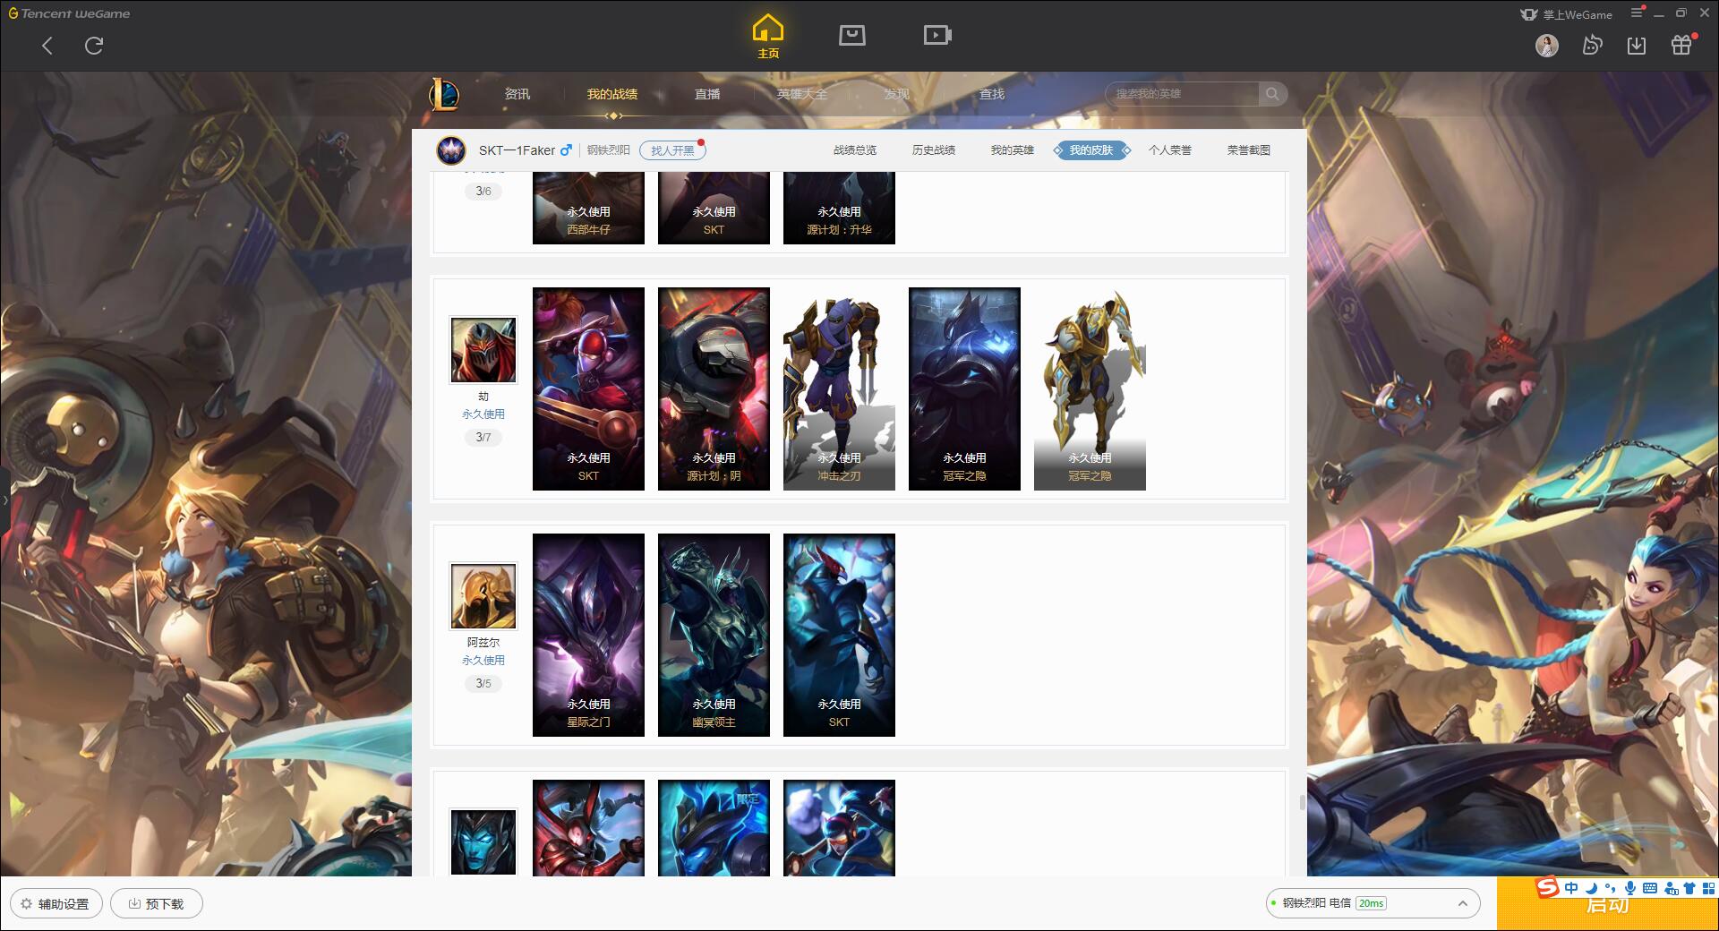The image size is (1719, 931).
Task: Click the skin list vertical scrollbar
Action: [1302, 802]
